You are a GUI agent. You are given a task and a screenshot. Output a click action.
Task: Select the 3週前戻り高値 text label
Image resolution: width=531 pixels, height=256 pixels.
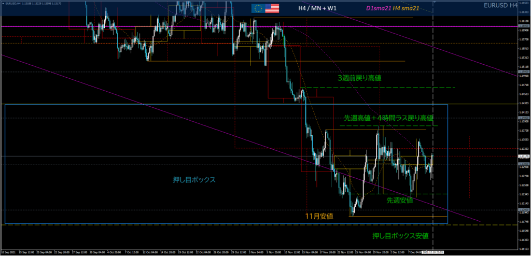coord(359,78)
